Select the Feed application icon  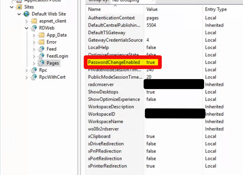point(41,49)
